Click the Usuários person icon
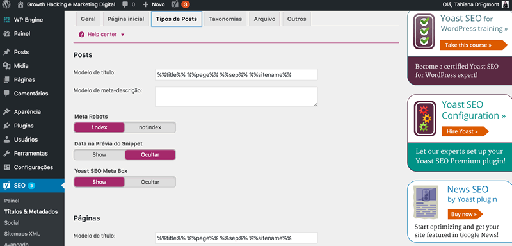Image resolution: width=512 pixels, height=246 pixels. click(6, 140)
